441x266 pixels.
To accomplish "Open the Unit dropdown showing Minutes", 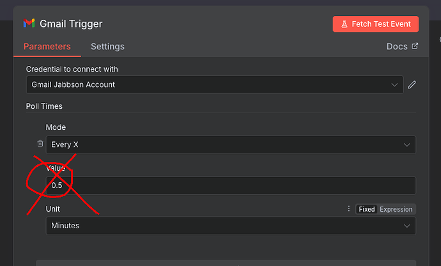I will click(x=230, y=226).
